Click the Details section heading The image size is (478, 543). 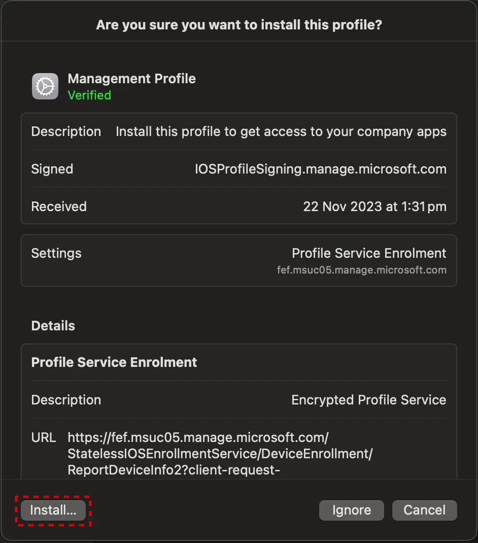click(x=53, y=326)
